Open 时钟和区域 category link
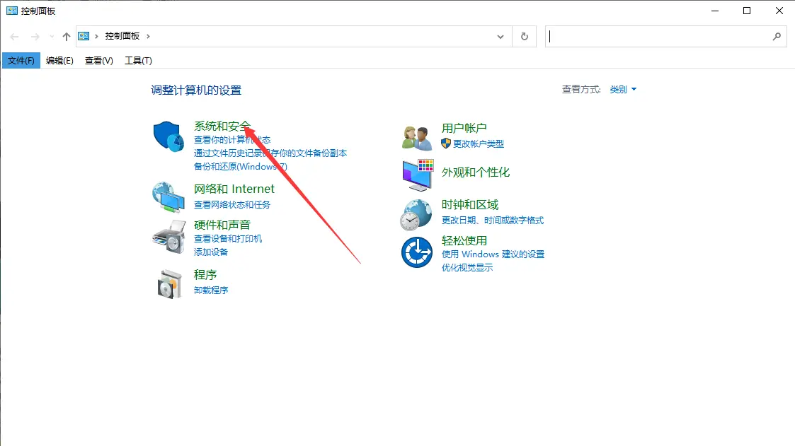 pyautogui.click(x=470, y=204)
